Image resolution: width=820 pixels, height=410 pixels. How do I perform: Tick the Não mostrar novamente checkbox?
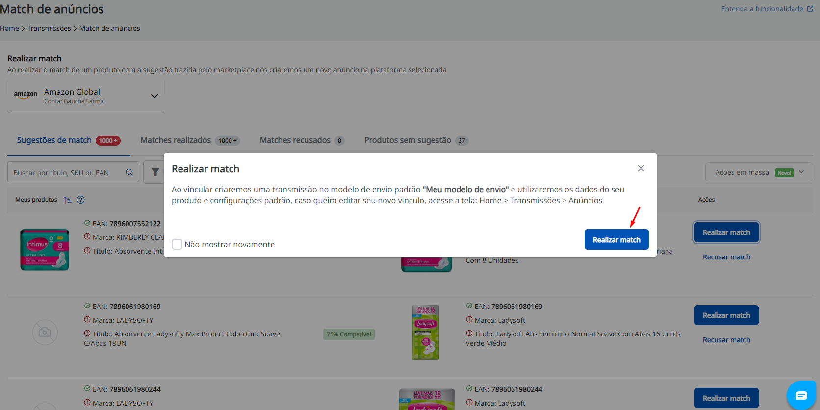coord(177,244)
